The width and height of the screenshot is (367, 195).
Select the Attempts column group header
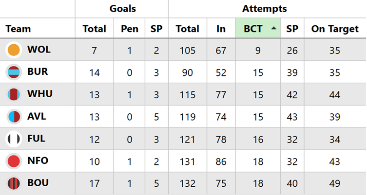[264, 9]
